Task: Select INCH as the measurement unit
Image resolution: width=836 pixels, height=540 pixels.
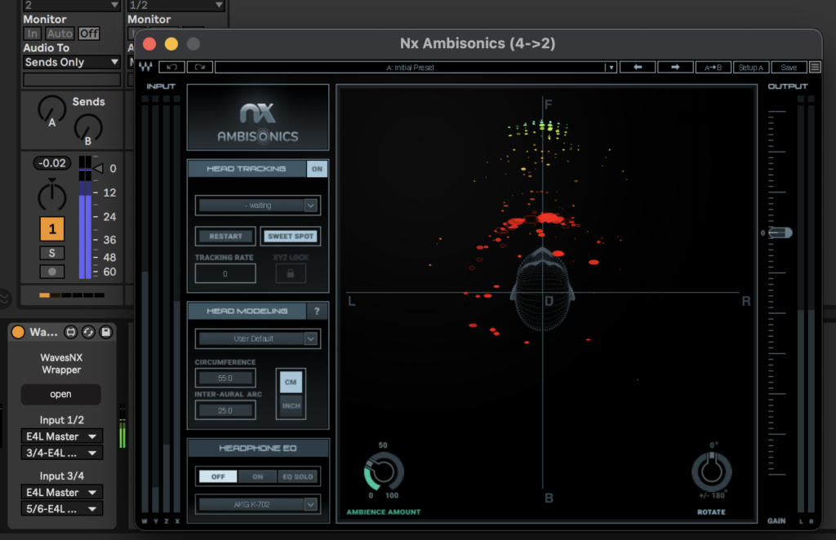Action: [x=291, y=405]
